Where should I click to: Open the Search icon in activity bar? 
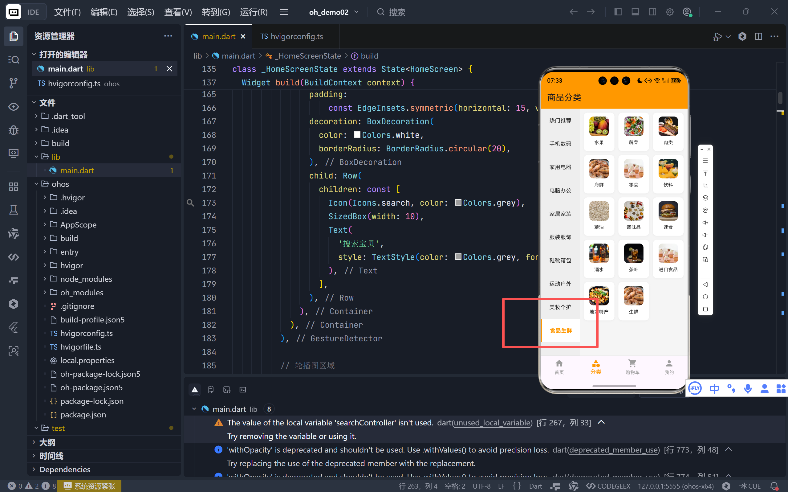coord(13,59)
